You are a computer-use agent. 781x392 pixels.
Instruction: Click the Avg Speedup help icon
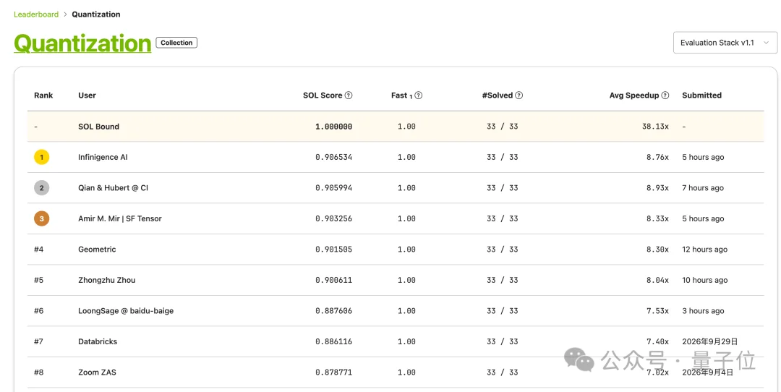tap(665, 95)
